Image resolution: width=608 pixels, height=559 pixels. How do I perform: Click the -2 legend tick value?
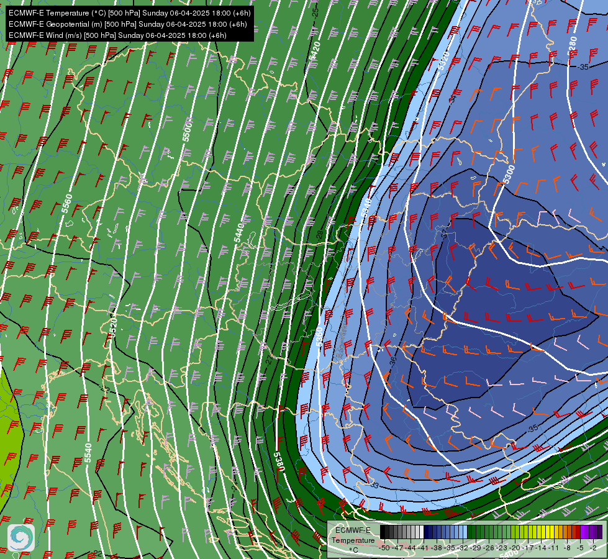(x=594, y=548)
